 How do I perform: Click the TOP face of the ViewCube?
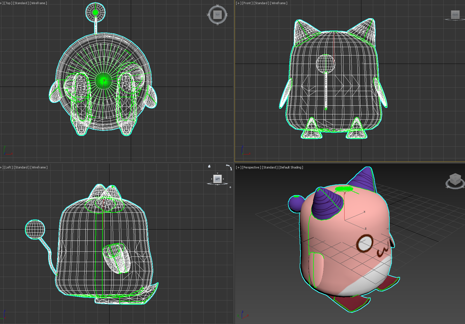218,15
